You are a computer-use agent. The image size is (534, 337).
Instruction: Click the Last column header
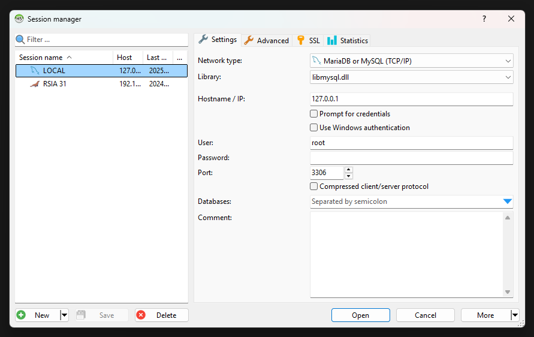pos(158,57)
